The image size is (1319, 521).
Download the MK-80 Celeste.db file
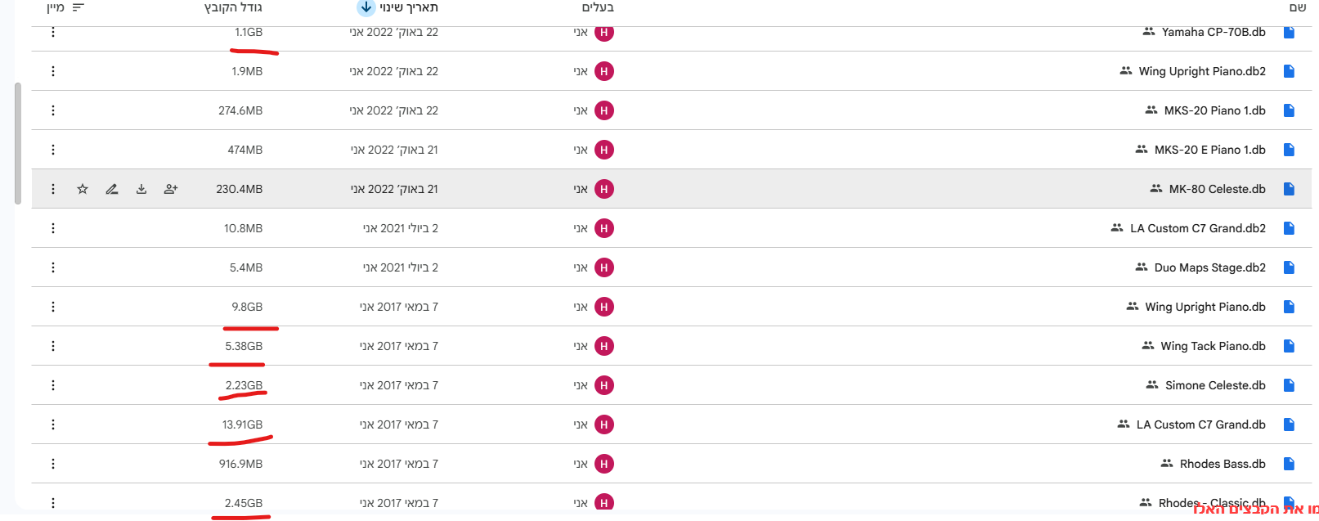[x=141, y=189]
